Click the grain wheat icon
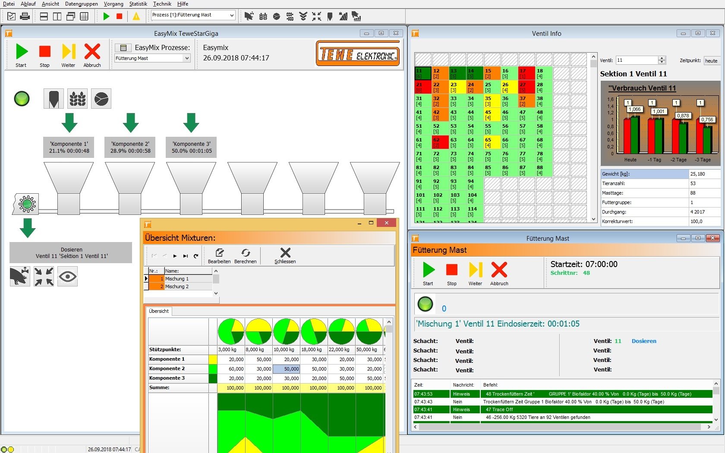Image resolution: width=725 pixels, height=453 pixels. pyautogui.click(x=78, y=99)
